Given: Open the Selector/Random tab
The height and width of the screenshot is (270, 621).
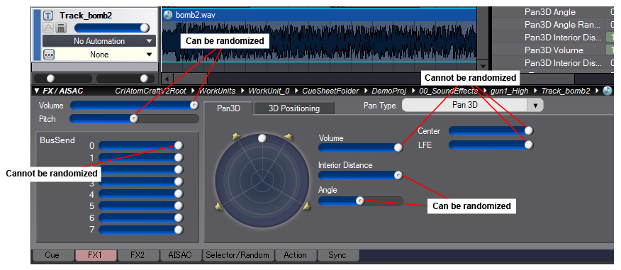Looking at the screenshot, I should click(x=237, y=255).
